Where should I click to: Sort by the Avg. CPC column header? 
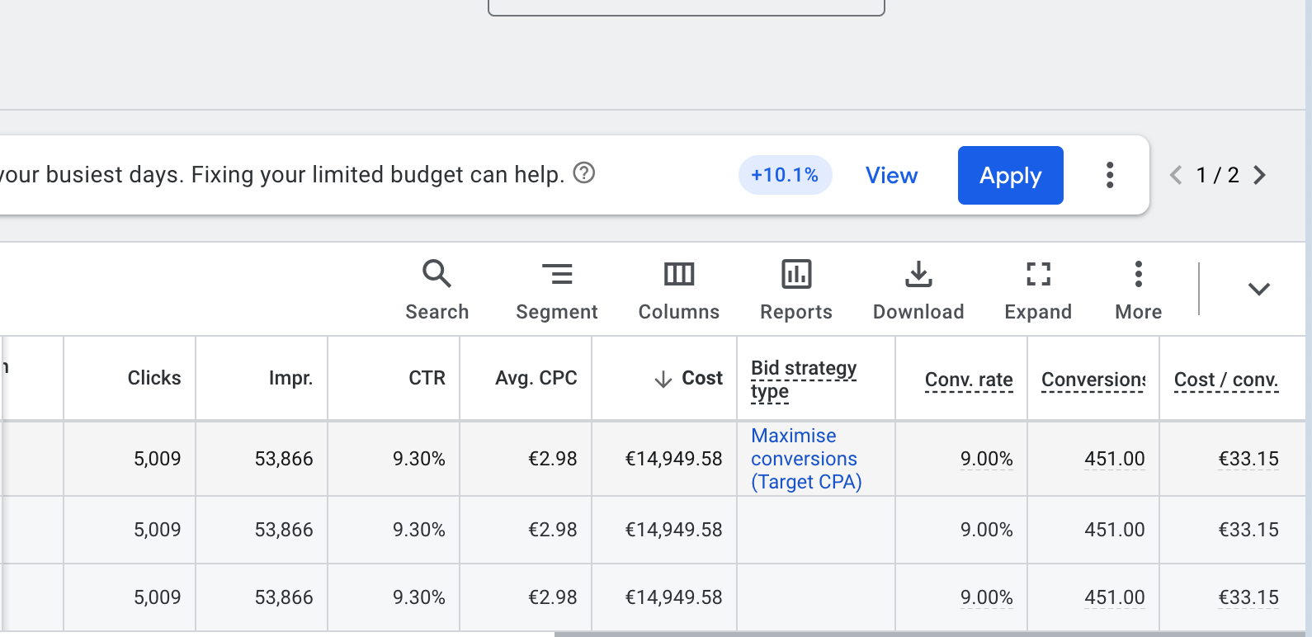point(536,378)
